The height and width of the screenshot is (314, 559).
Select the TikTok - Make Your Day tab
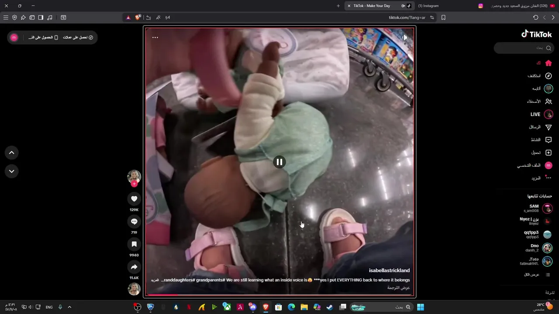click(379, 6)
